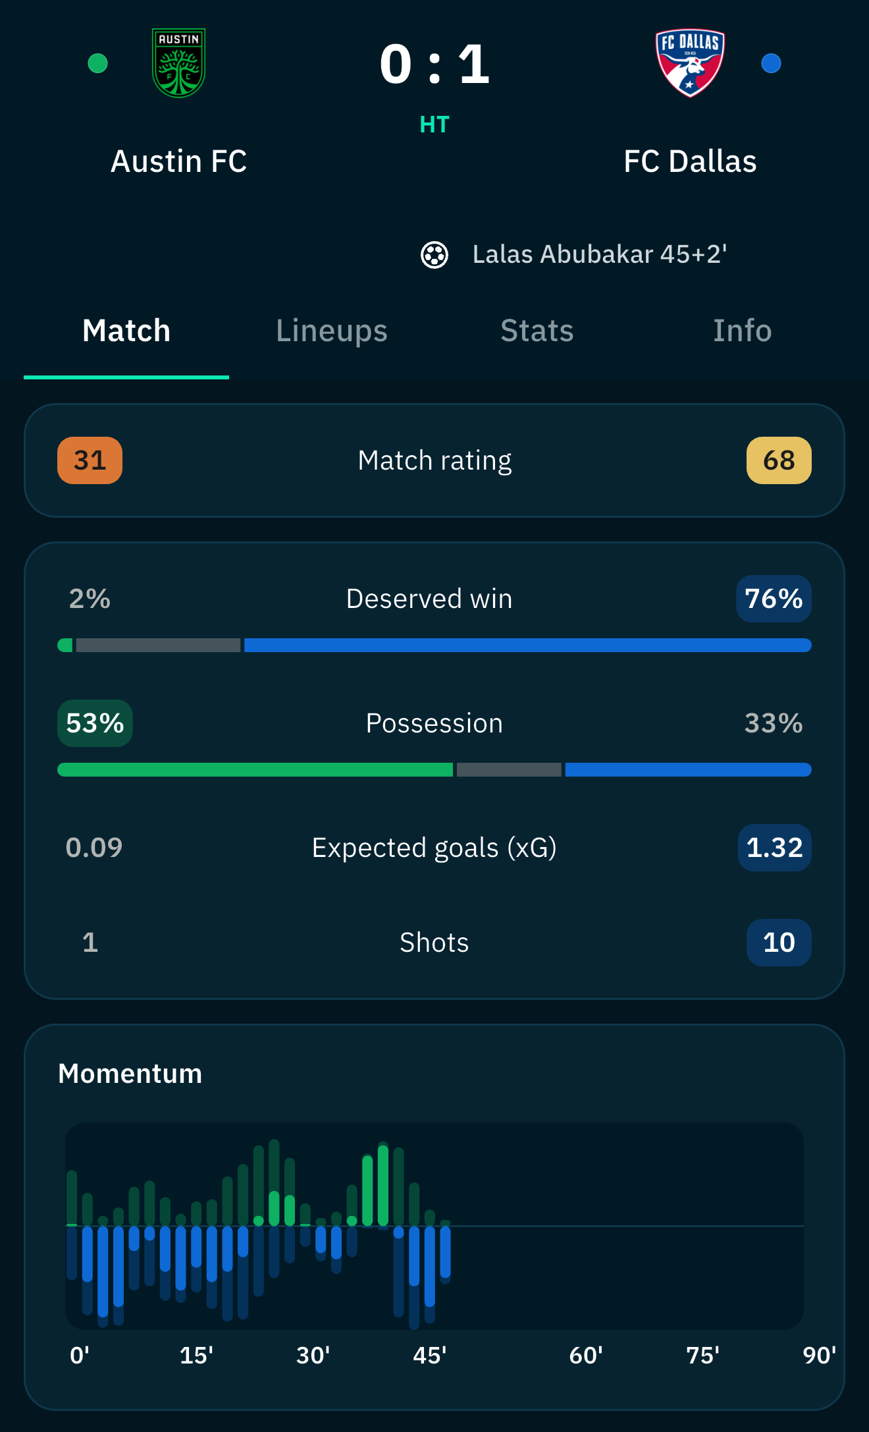
Task: Select the Match tab
Action: [126, 331]
